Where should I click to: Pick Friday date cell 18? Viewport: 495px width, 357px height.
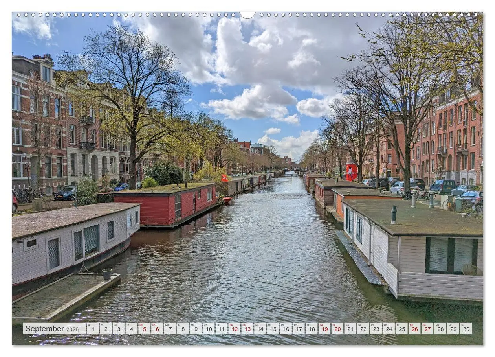312,329
